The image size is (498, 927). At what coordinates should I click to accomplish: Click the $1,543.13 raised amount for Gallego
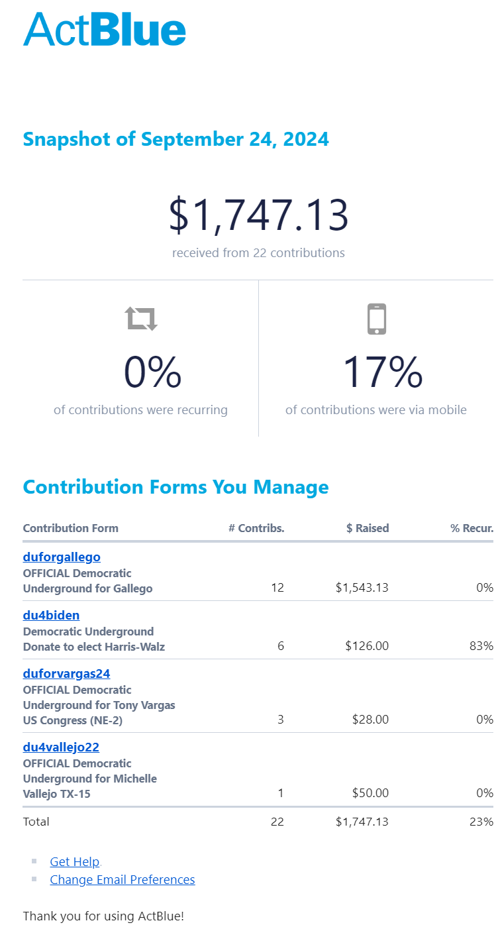[x=362, y=588]
